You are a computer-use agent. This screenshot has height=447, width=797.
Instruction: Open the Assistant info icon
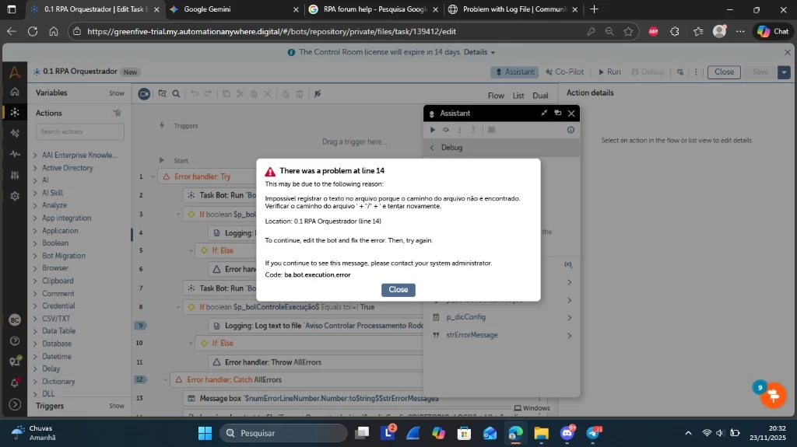[x=571, y=130]
